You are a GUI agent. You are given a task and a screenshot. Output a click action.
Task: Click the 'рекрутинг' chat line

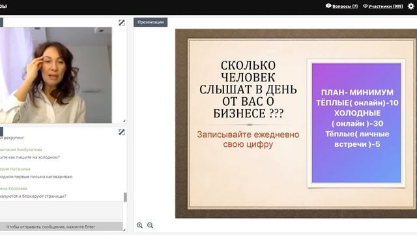(12, 138)
